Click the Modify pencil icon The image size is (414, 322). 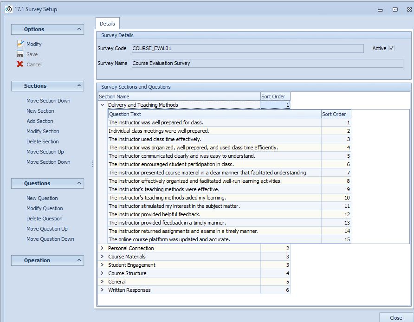20,44
